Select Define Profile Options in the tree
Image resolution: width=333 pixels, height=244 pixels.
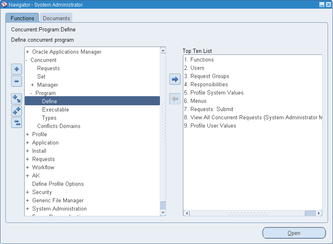coord(58,184)
